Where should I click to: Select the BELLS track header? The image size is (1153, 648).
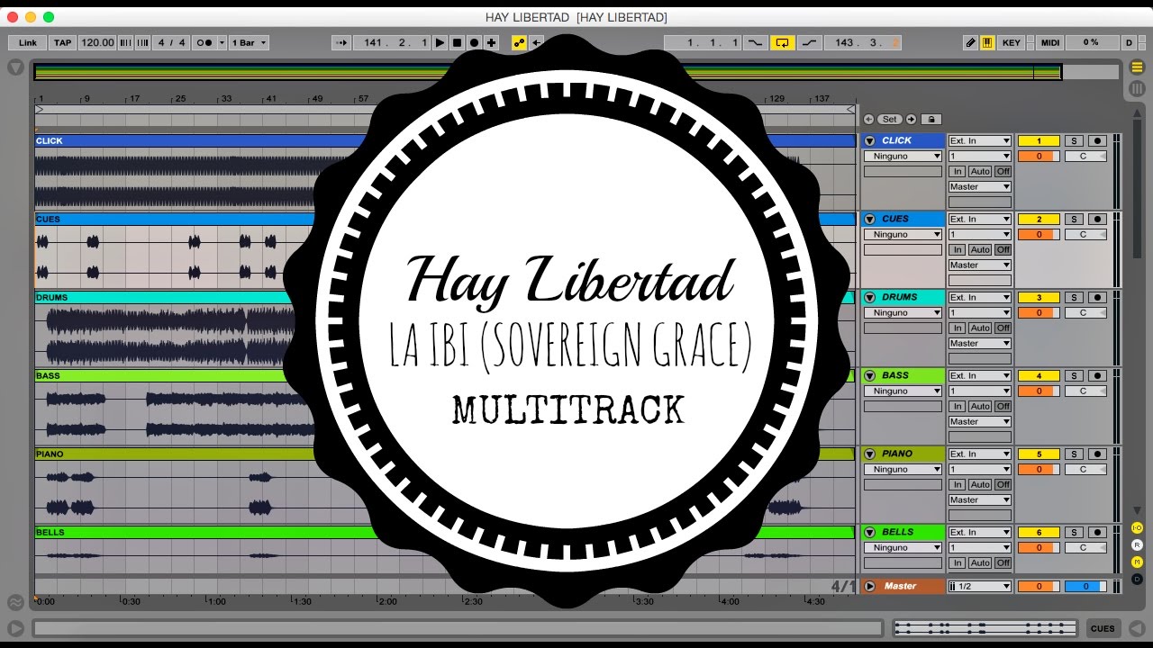(x=903, y=532)
